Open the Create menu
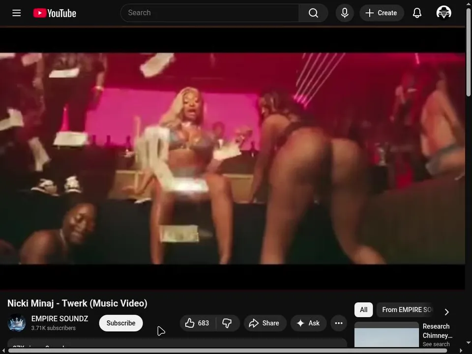Screen dimensions: 472x354 coord(382,13)
